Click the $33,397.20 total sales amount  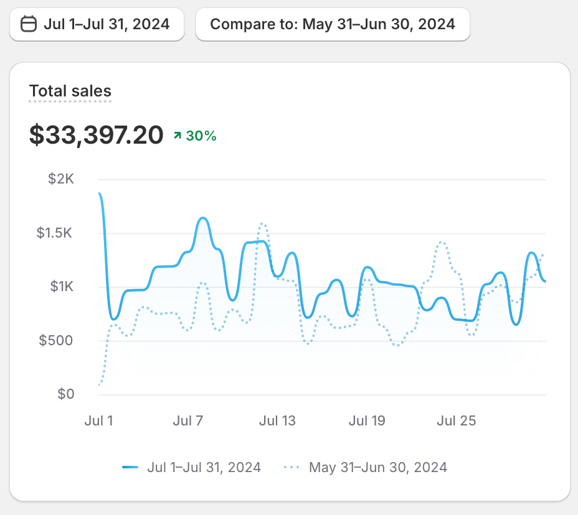[x=97, y=135]
